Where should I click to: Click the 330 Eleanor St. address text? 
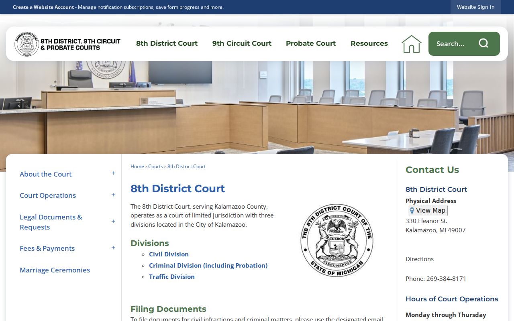tap(426, 221)
